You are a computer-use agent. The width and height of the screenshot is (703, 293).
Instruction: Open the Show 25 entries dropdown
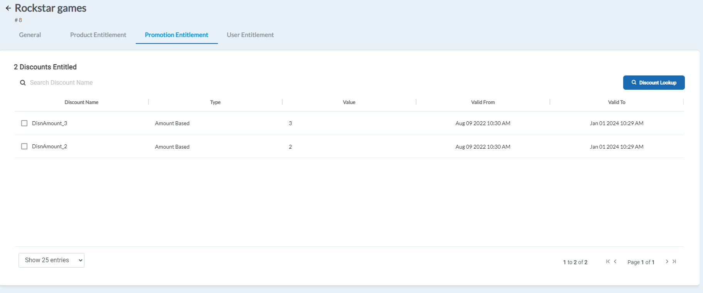pyautogui.click(x=51, y=260)
